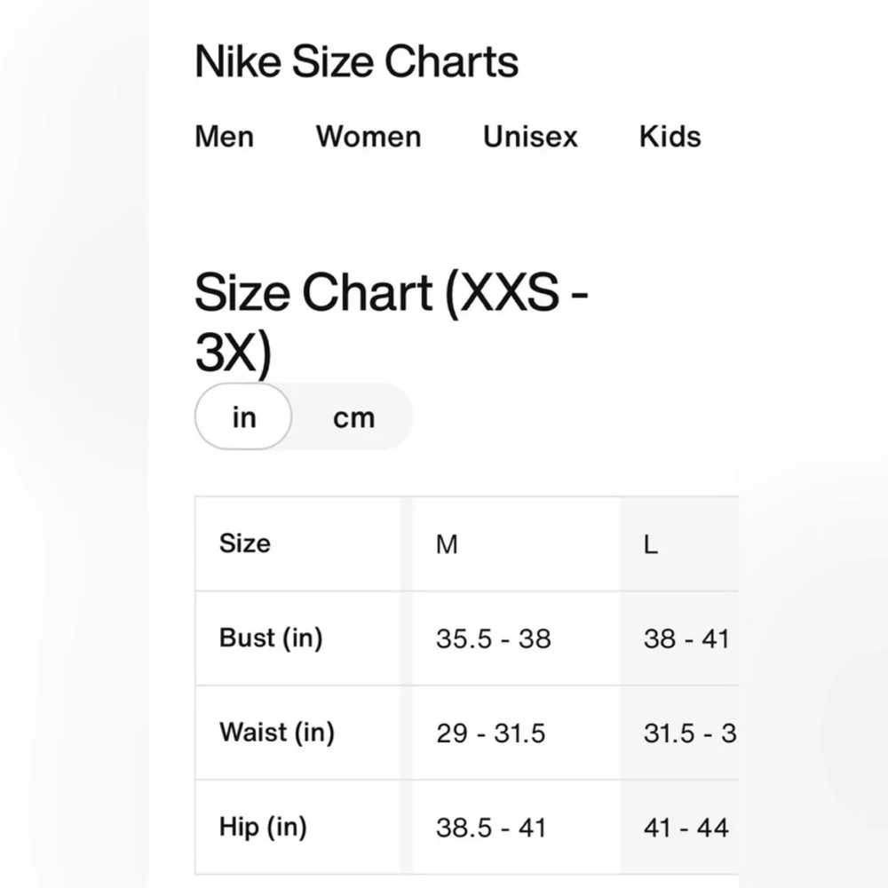The height and width of the screenshot is (888, 888).
Task: Open the Kids size chart tab
Action: (670, 137)
